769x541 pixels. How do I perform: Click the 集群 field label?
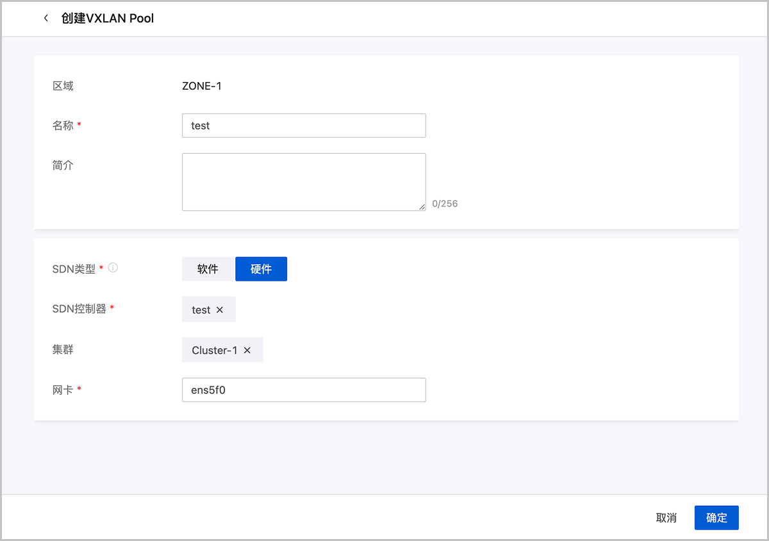pos(63,350)
